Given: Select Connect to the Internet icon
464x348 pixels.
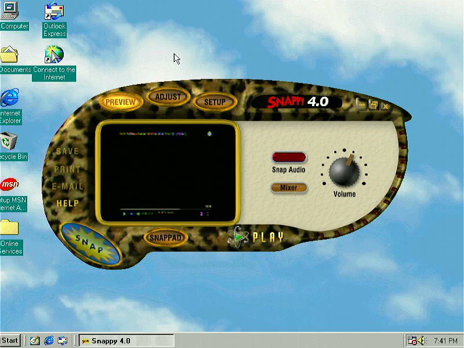Looking at the screenshot, I should point(54,63).
